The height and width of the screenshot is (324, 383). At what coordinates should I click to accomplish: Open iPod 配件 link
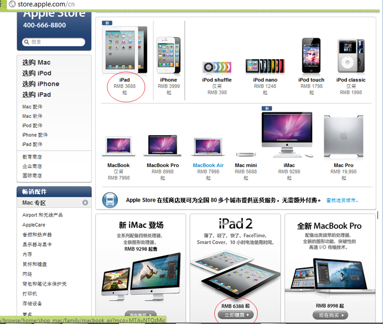tap(32, 125)
